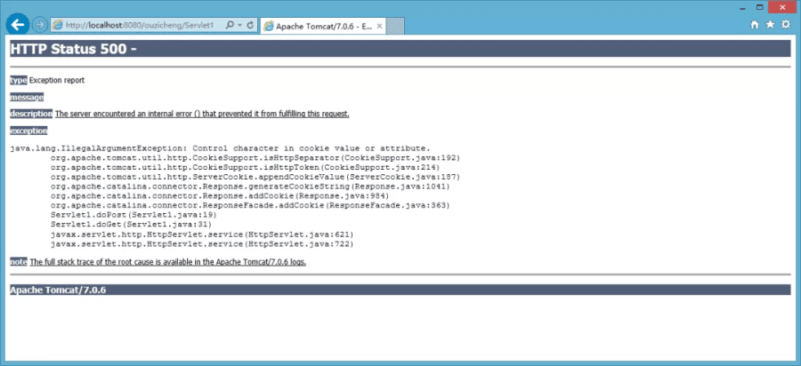Click the 'exception' label
801x366 pixels.
pos(28,131)
